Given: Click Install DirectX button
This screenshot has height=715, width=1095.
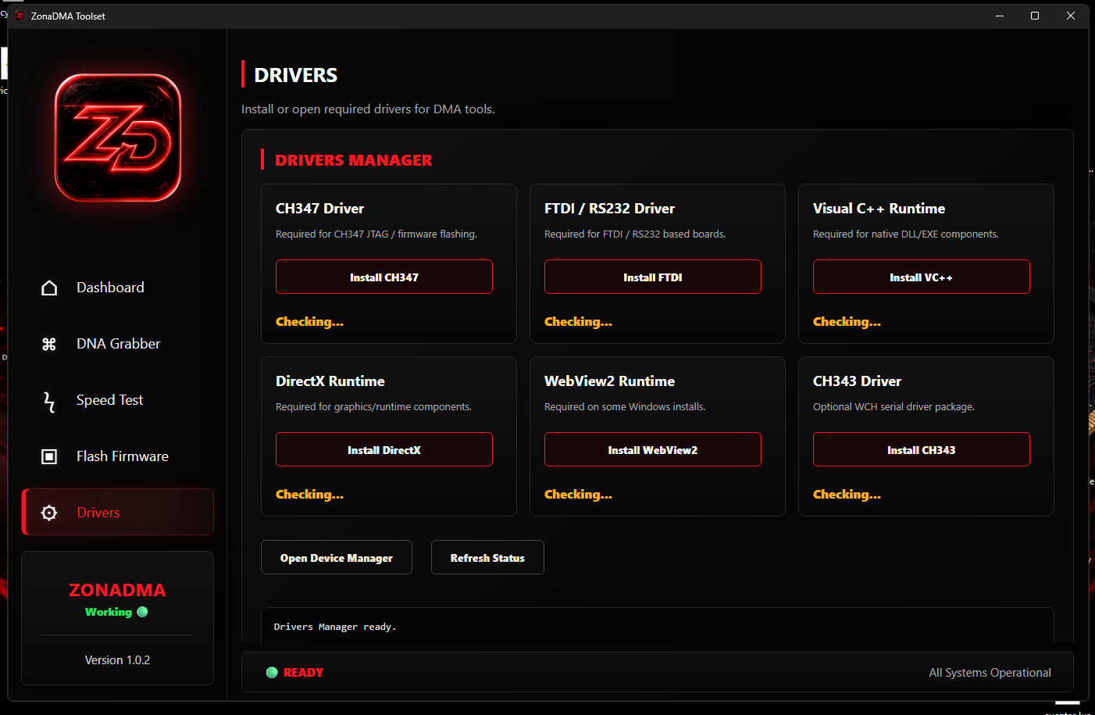Looking at the screenshot, I should click(384, 449).
